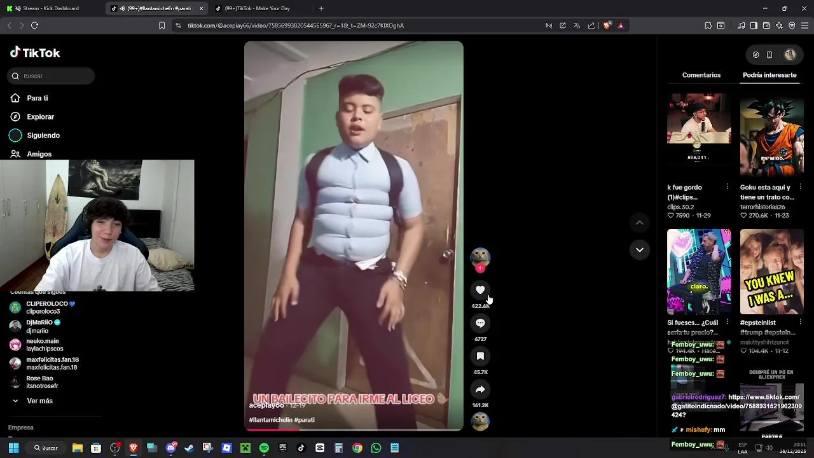Open options menu for 'Goku esta aqui' video

pos(800,187)
